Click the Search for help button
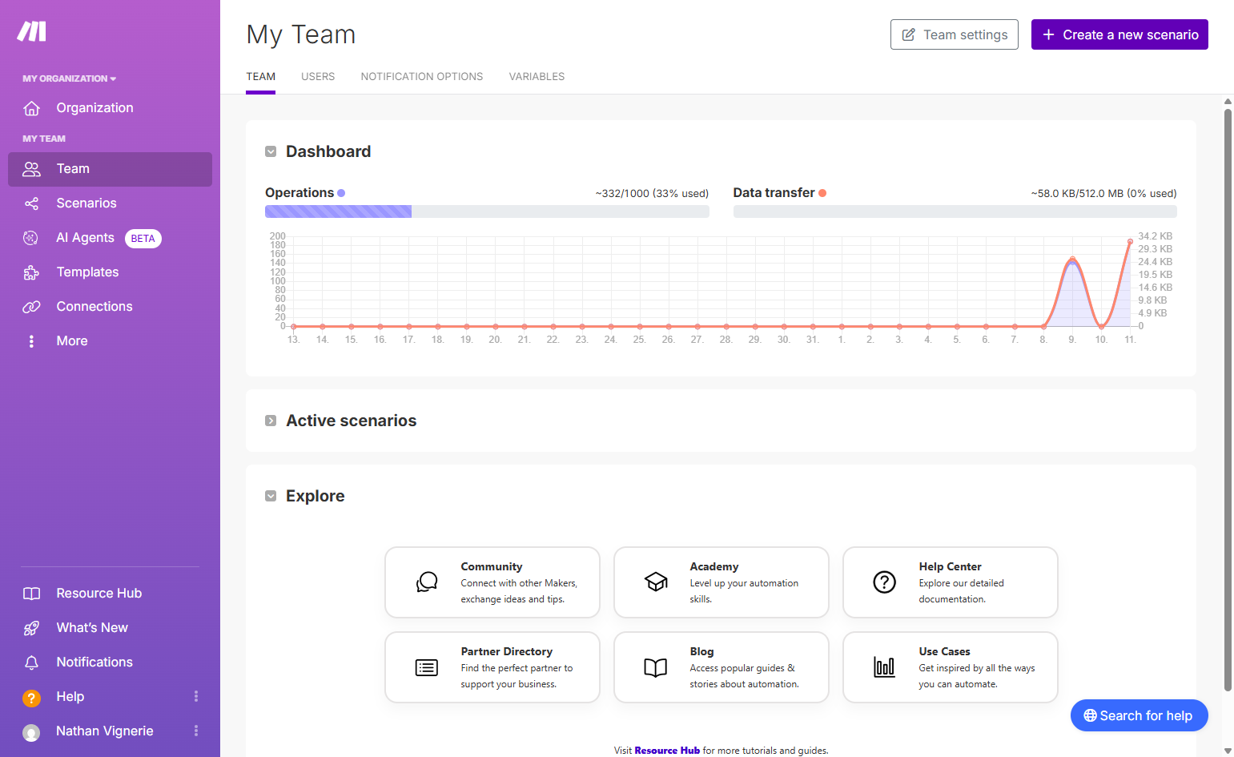1234x757 pixels. click(x=1139, y=715)
